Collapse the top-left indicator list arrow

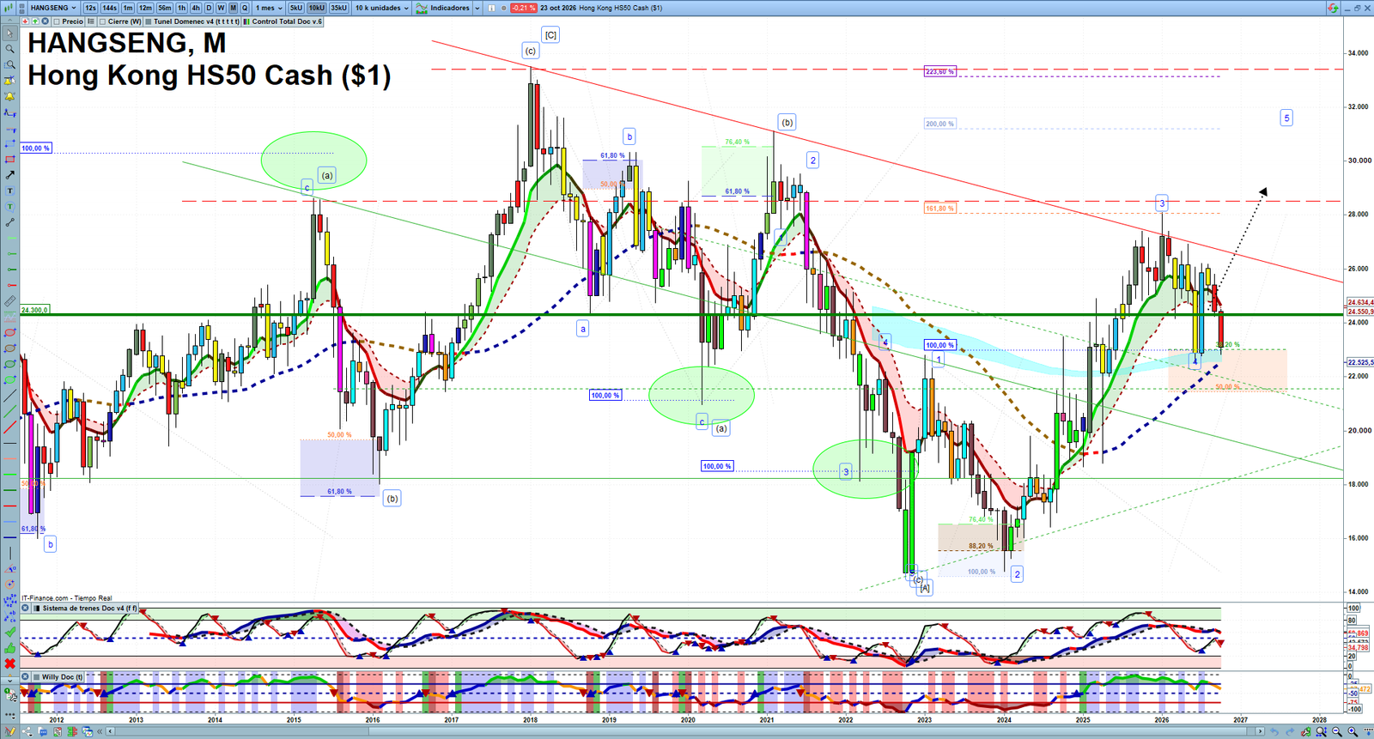coord(9,21)
